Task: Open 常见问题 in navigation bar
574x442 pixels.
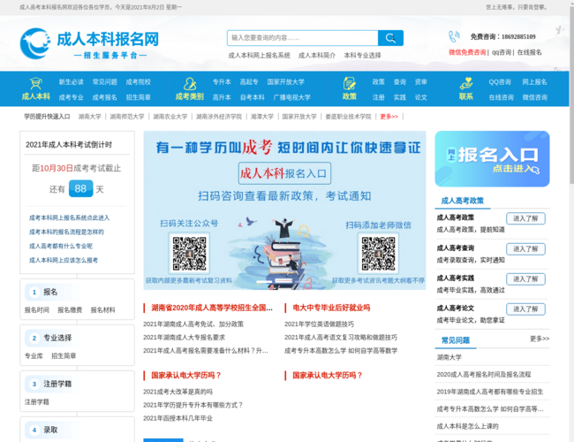Action: click(105, 82)
